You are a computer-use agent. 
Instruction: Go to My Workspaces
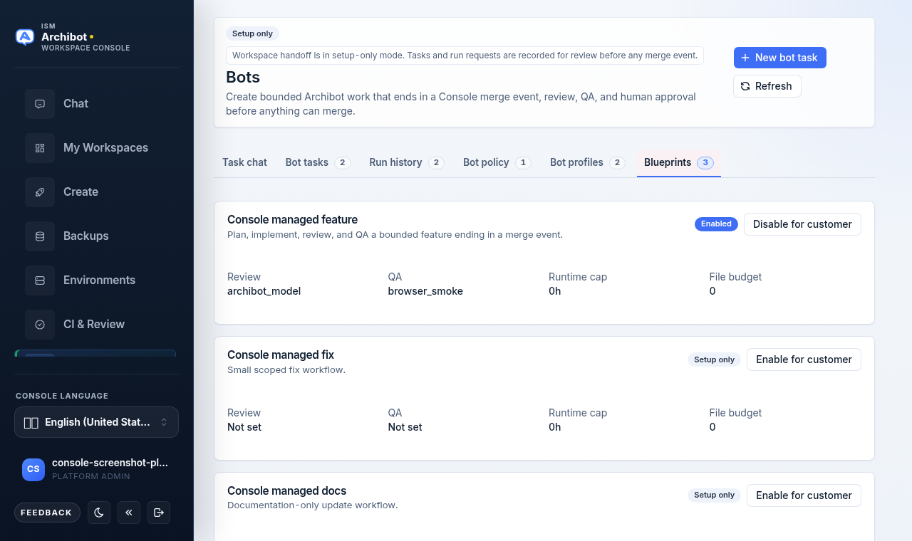point(96,148)
